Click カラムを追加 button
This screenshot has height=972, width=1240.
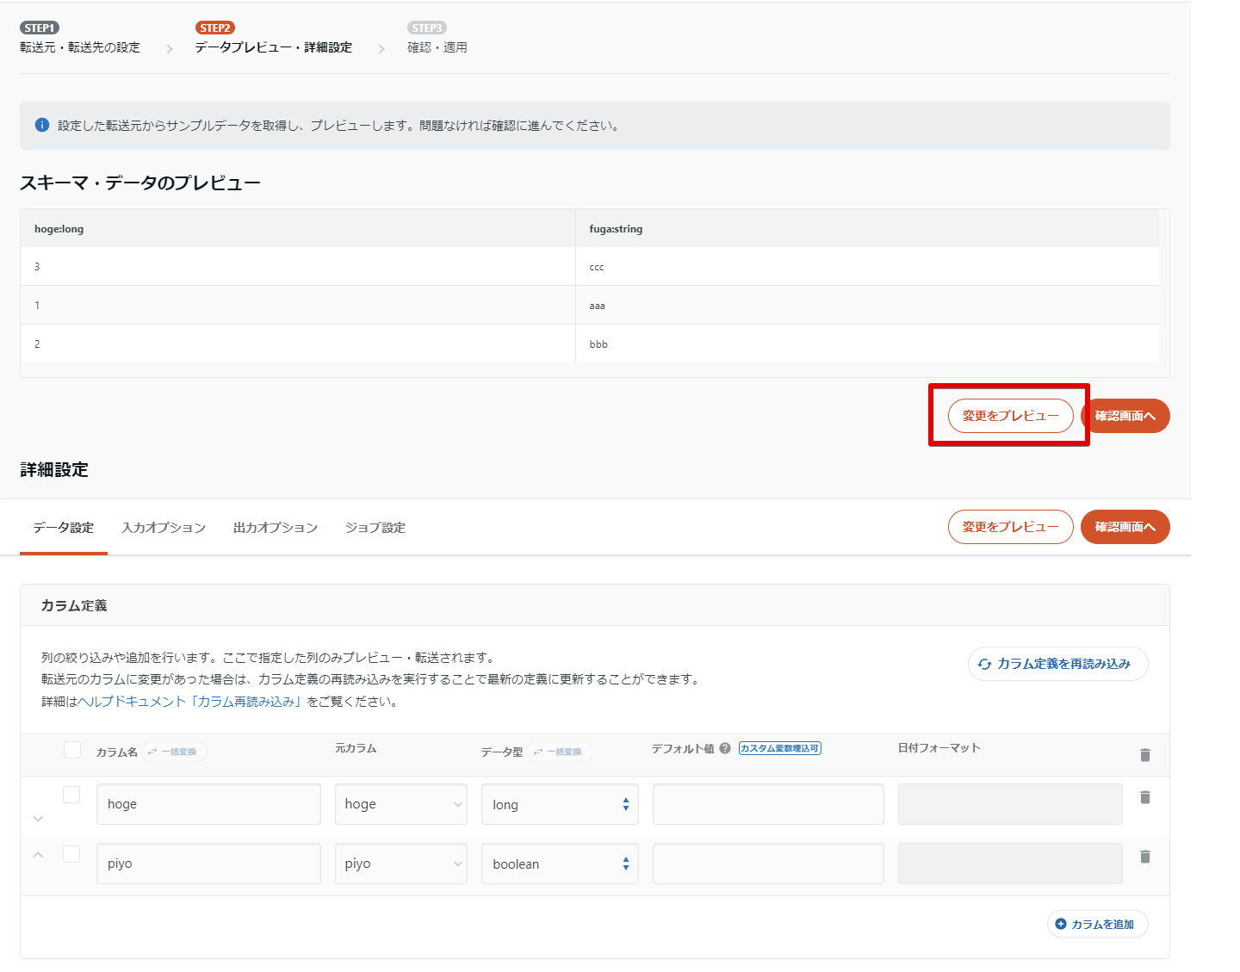1098,924
